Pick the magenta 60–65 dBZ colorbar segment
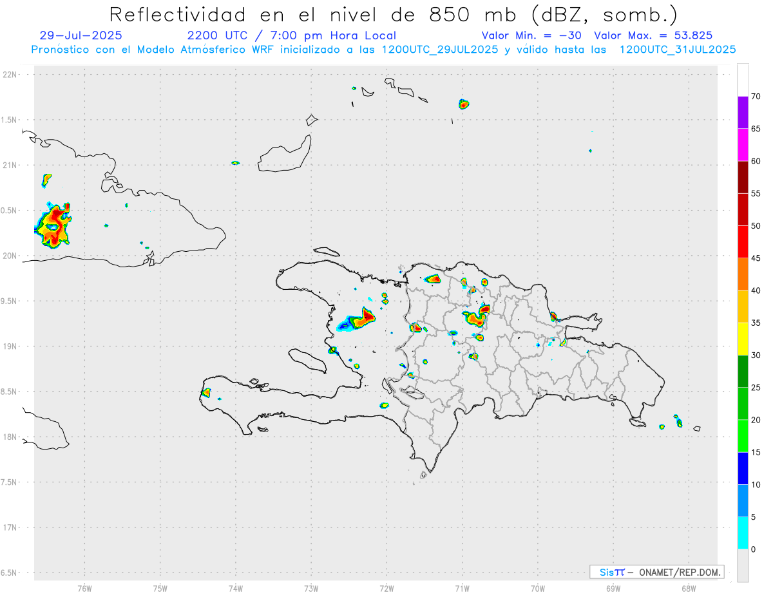 coord(743,145)
